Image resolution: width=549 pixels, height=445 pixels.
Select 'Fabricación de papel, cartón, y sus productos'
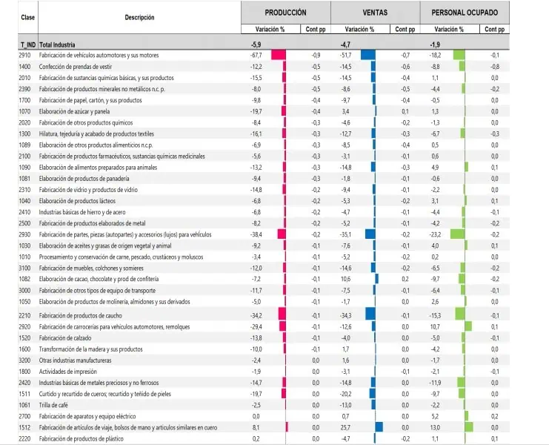pos(90,100)
